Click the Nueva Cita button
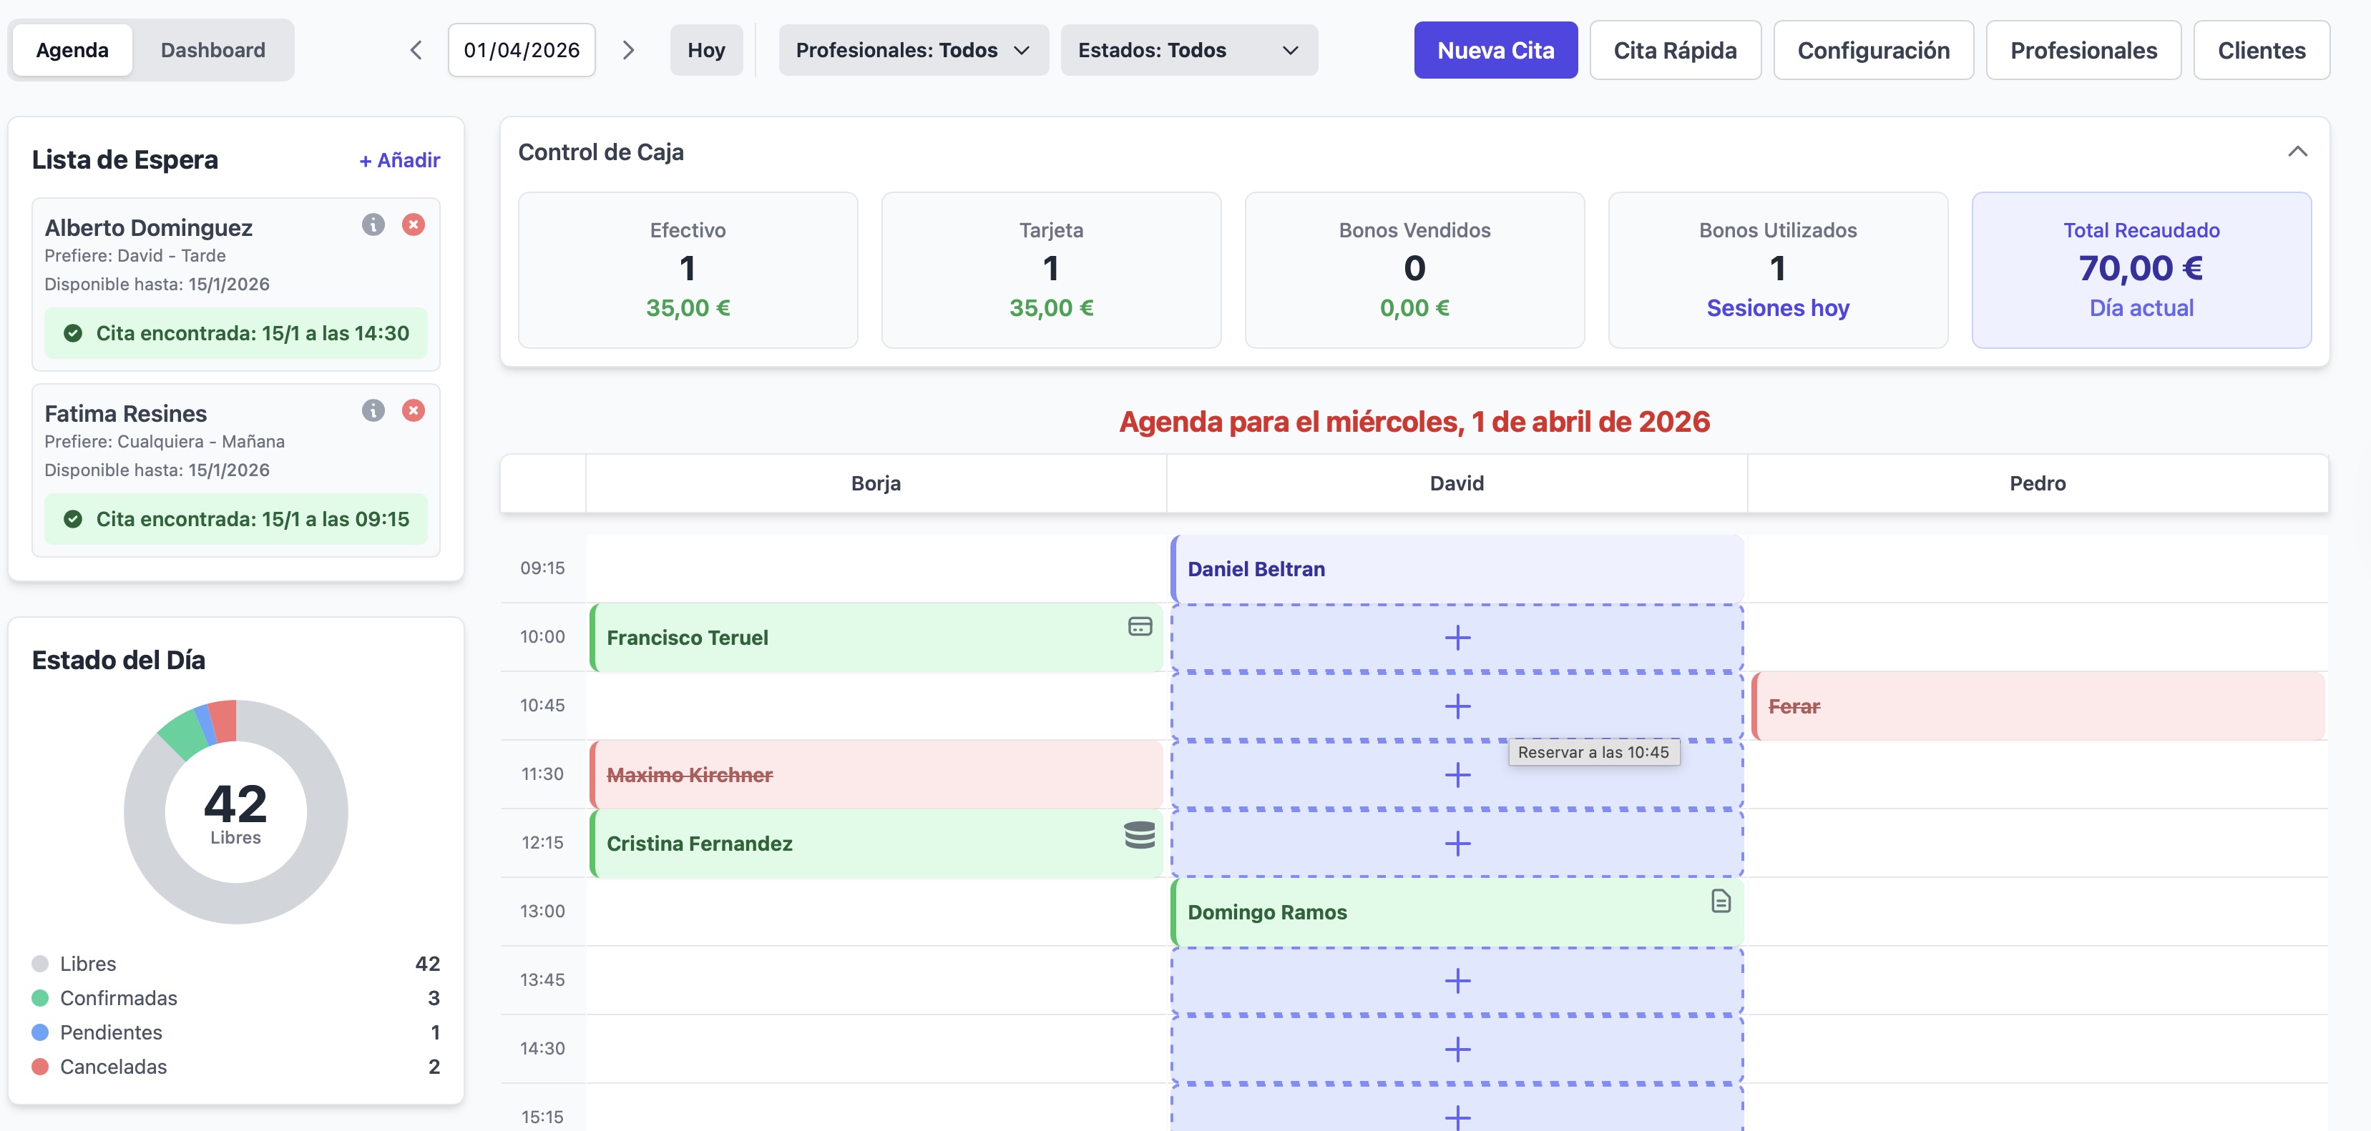This screenshot has height=1131, width=2371. [x=1495, y=49]
